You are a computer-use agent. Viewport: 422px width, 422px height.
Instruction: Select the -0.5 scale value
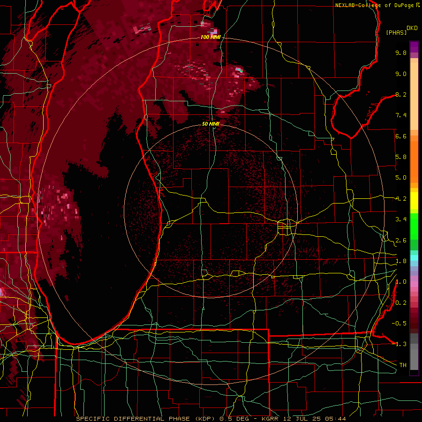(x=399, y=324)
